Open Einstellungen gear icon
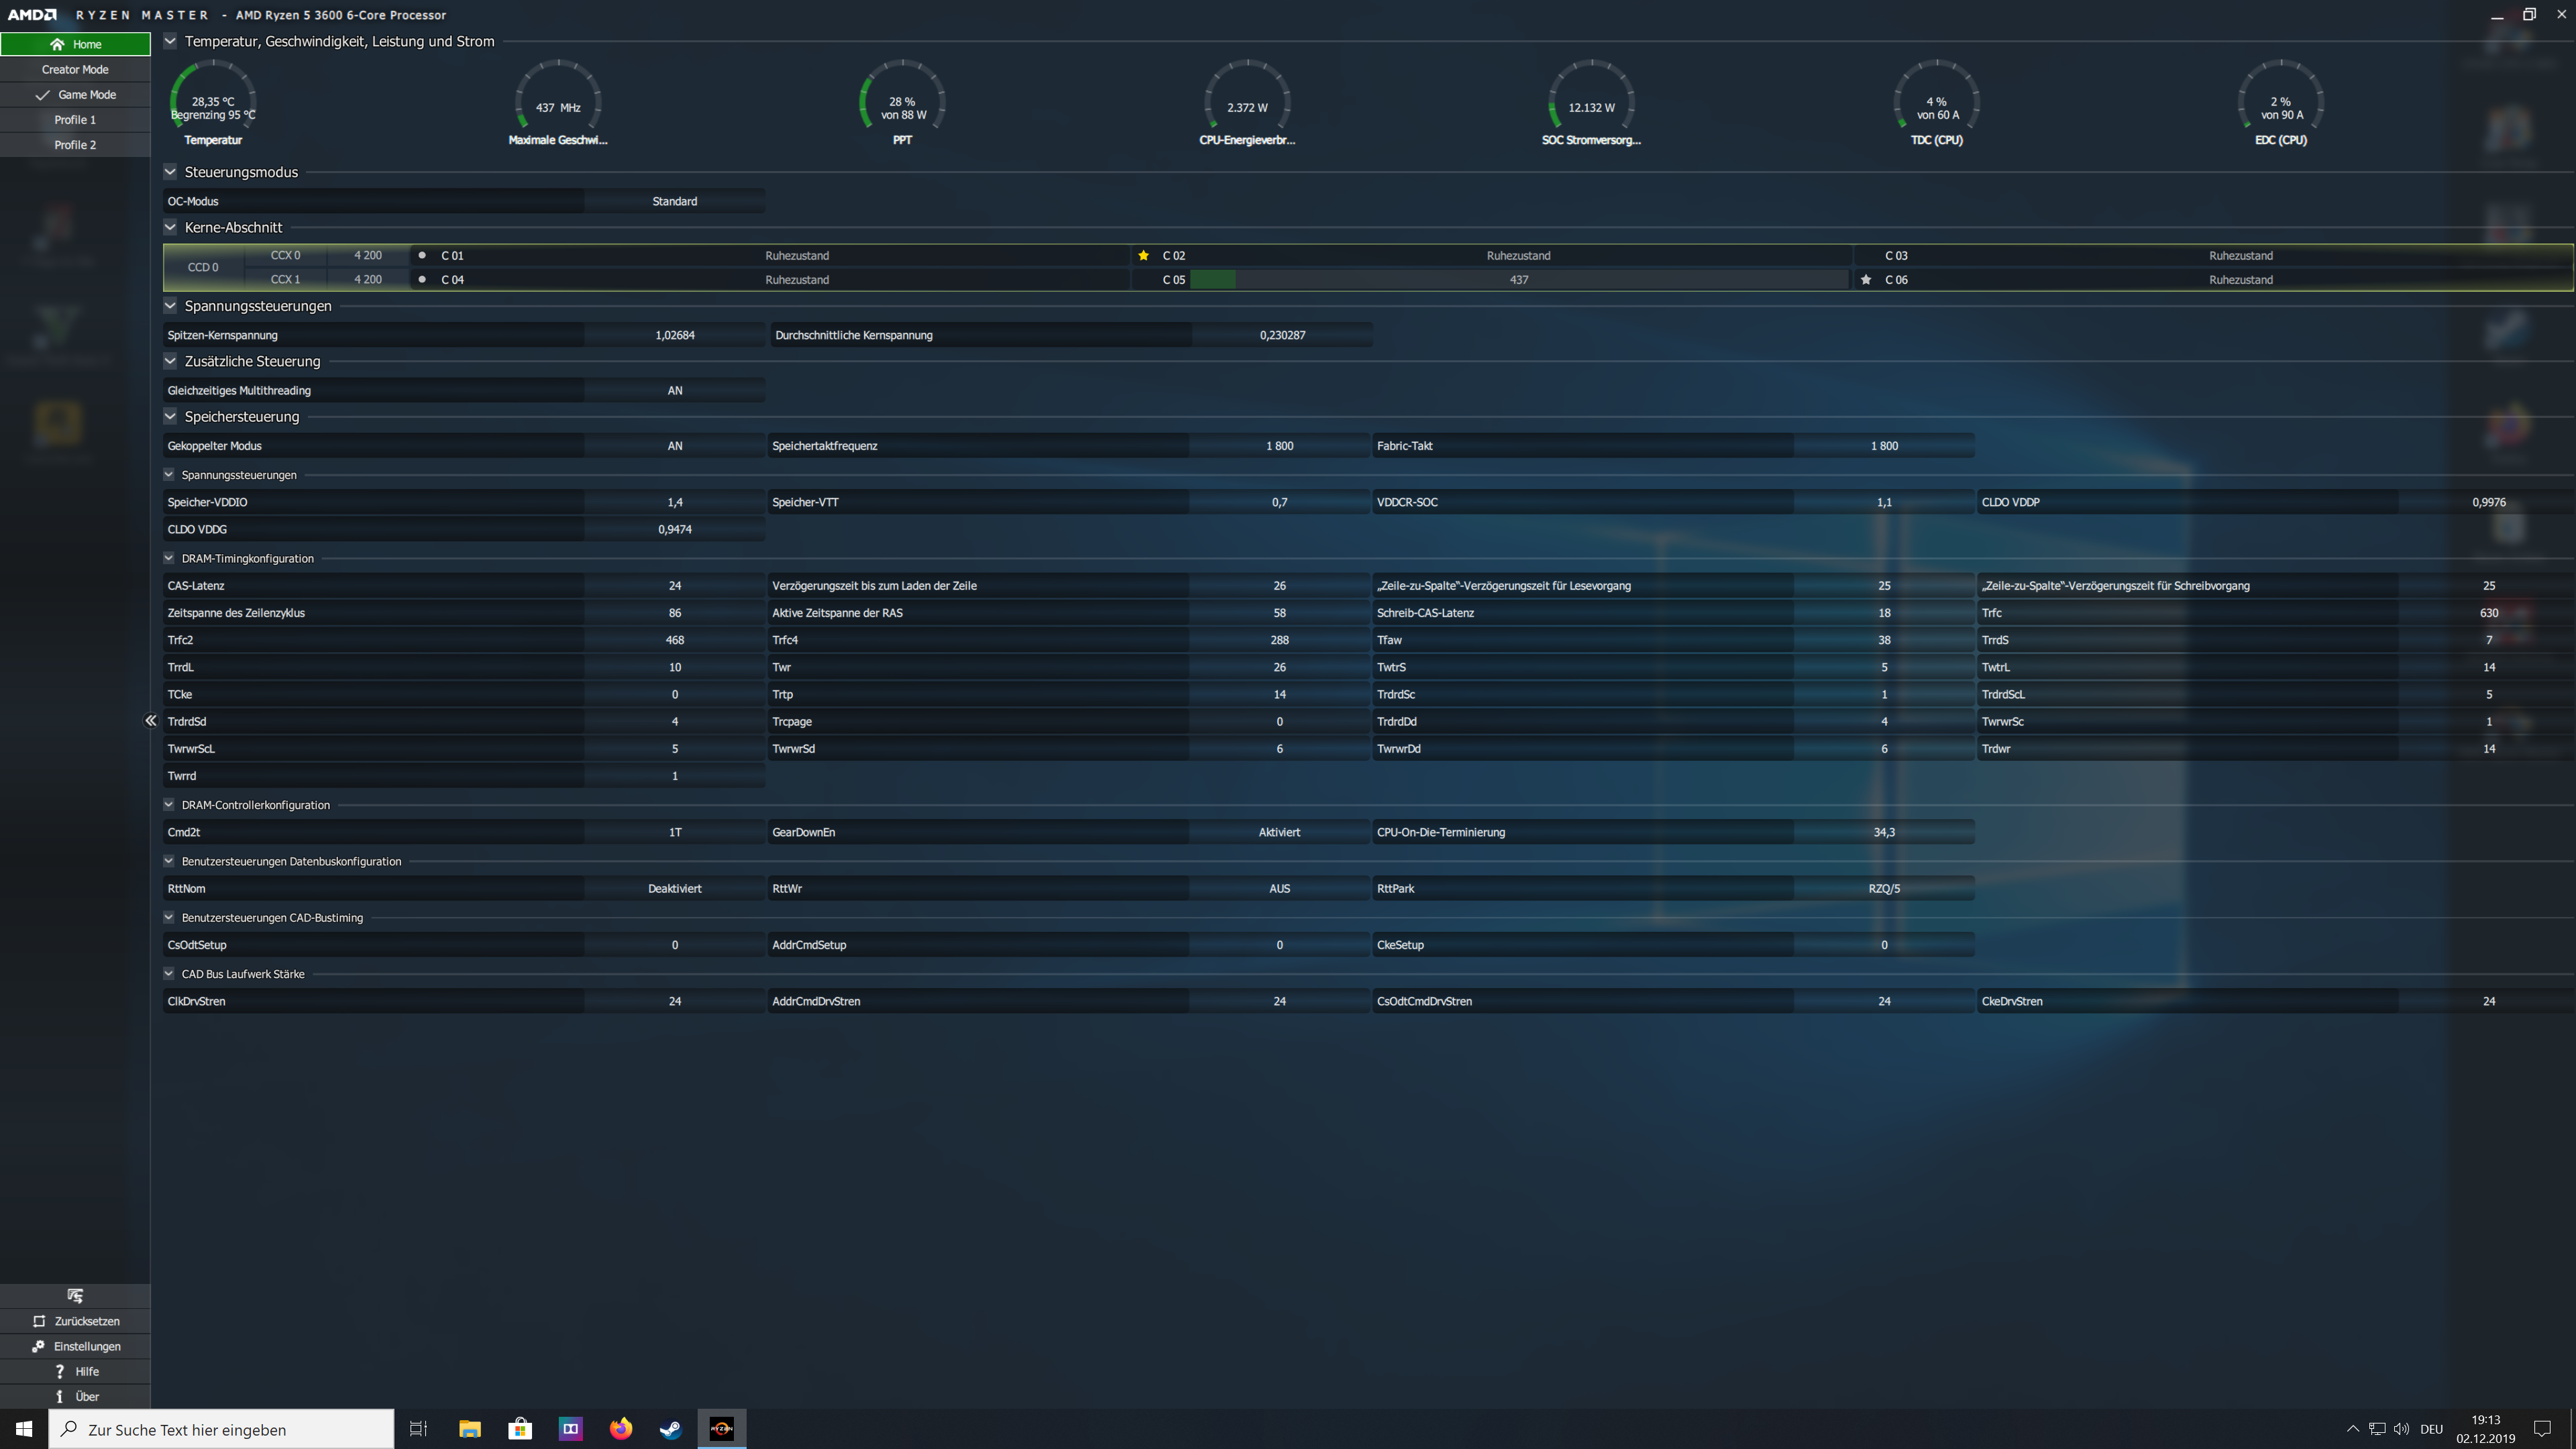The image size is (2576, 1449). click(x=38, y=1346)
